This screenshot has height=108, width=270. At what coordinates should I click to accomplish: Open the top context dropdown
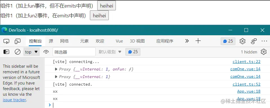coord(32,52)
